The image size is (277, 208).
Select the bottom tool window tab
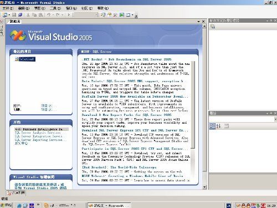pos(16,193)
